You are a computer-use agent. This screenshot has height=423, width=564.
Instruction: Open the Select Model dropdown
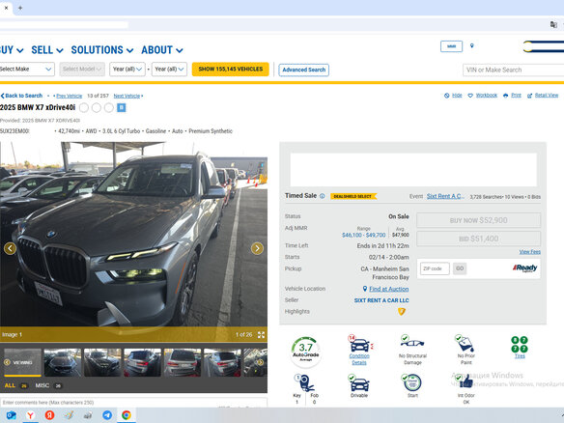(x=82, y=70)
